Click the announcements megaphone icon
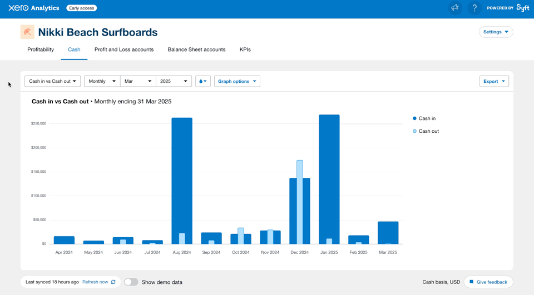Viewport: 534px width, 295px height. 455,8
